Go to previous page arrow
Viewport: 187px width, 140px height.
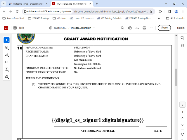[182, 118]
